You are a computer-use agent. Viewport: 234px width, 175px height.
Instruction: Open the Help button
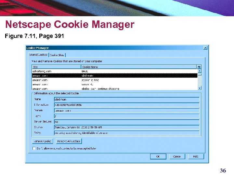click(x=196, y=157)
